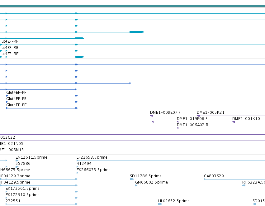
Task: Select the DME1-001K10 clone label
Action: [246, 119]
